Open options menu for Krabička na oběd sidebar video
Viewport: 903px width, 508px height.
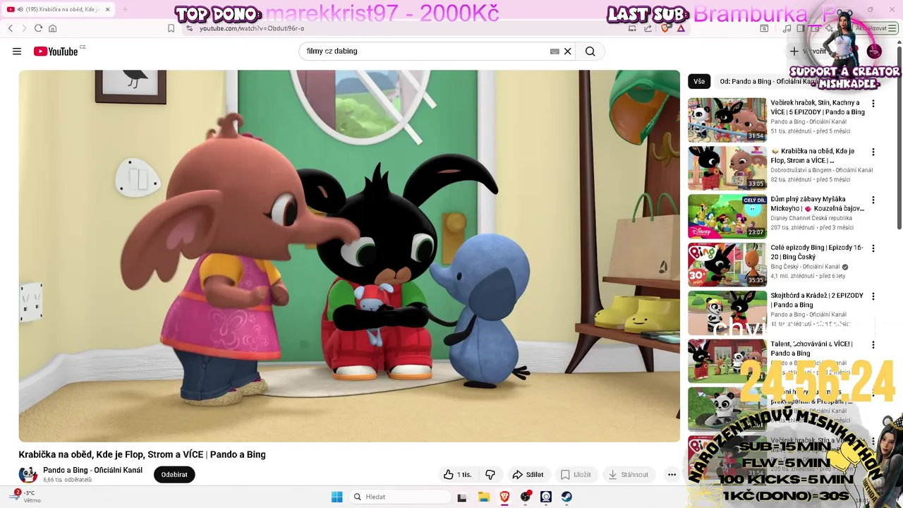pos(873,152)
